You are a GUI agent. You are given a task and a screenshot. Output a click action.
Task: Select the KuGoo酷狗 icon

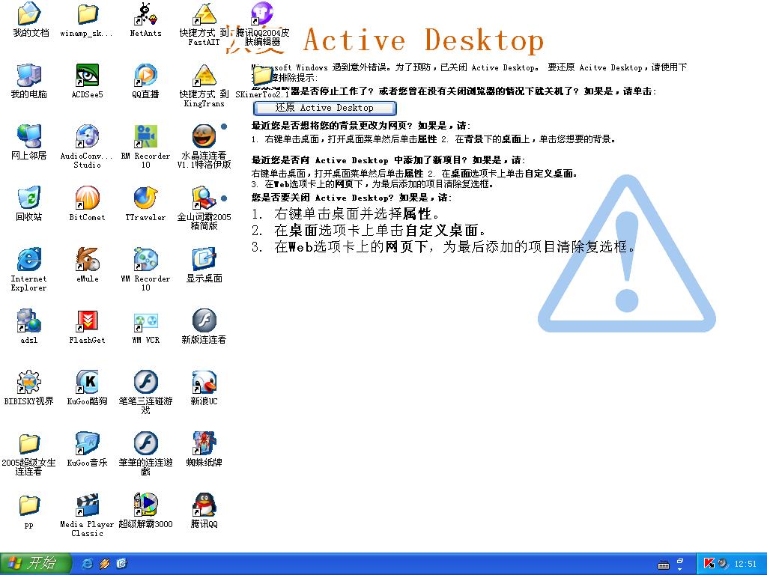tap(87, 382)
